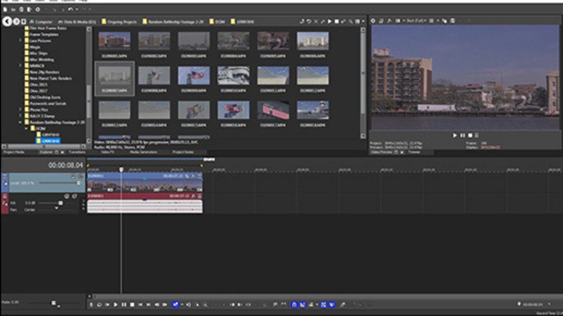Toggle preview on external monitor
Viewport: 563px width, 316px height.
click(381, 21)
